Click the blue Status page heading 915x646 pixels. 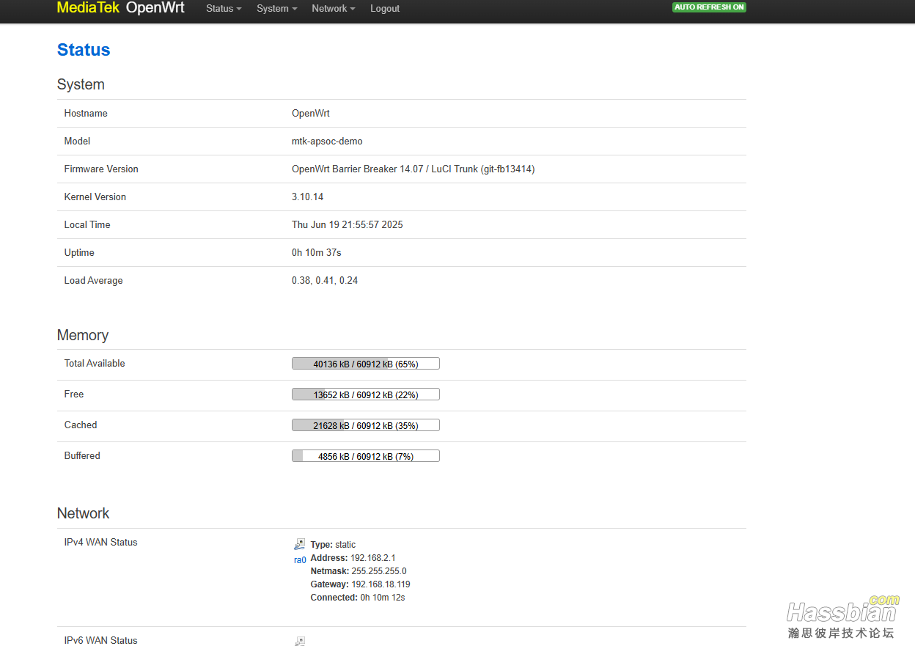[84, 50]
